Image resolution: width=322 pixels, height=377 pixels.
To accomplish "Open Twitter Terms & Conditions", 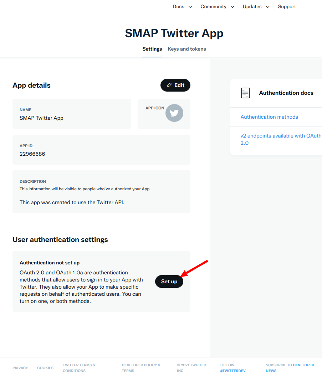I will tap(79, 367).
